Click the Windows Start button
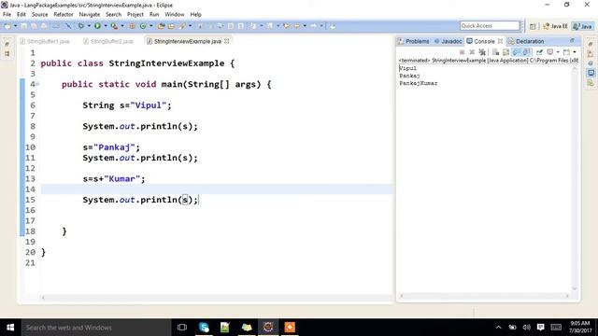Viewport: 598px width, 336px height. point(10,328)
